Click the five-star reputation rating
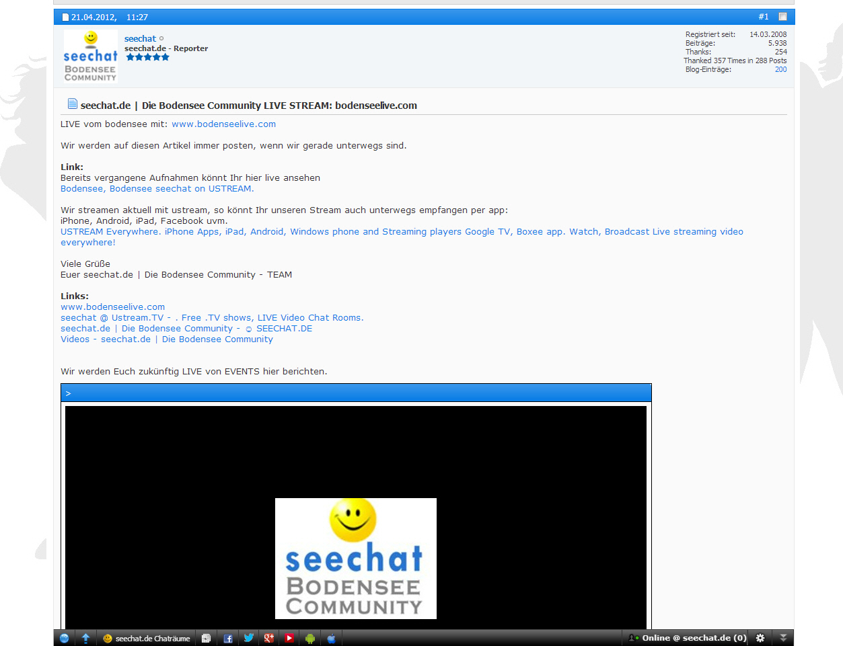 point(147,57)
